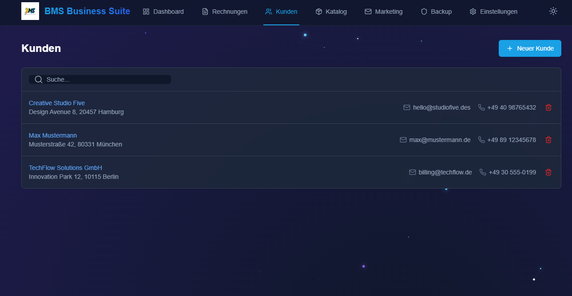572x296 pixels.
Task: Remove TechFlow Solutions GmbH via trash icon
Action: [x=548, y=172]
